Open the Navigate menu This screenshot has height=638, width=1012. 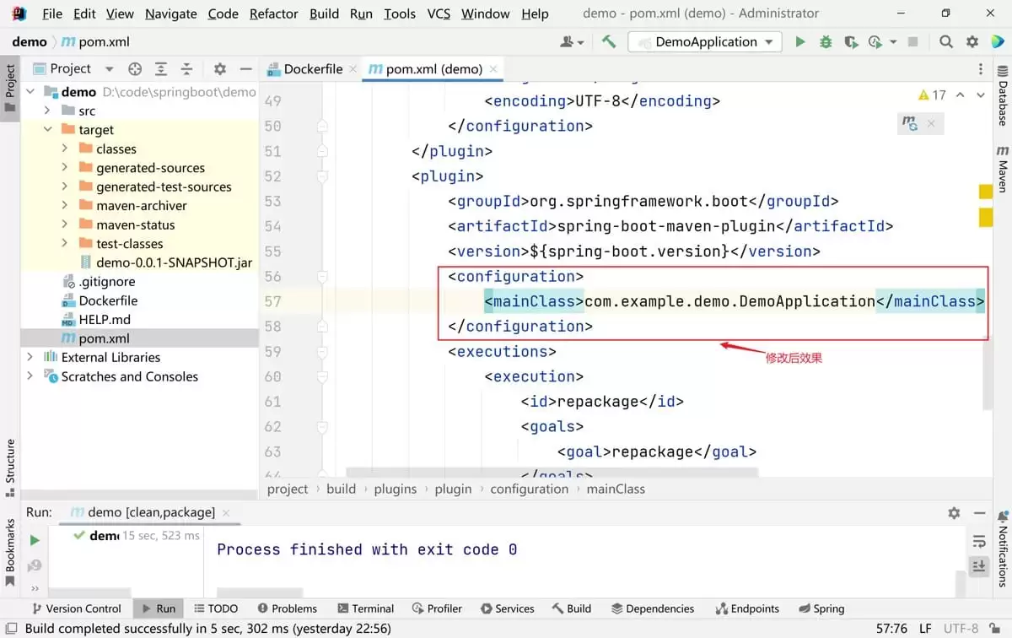click(x=171, y=14)
